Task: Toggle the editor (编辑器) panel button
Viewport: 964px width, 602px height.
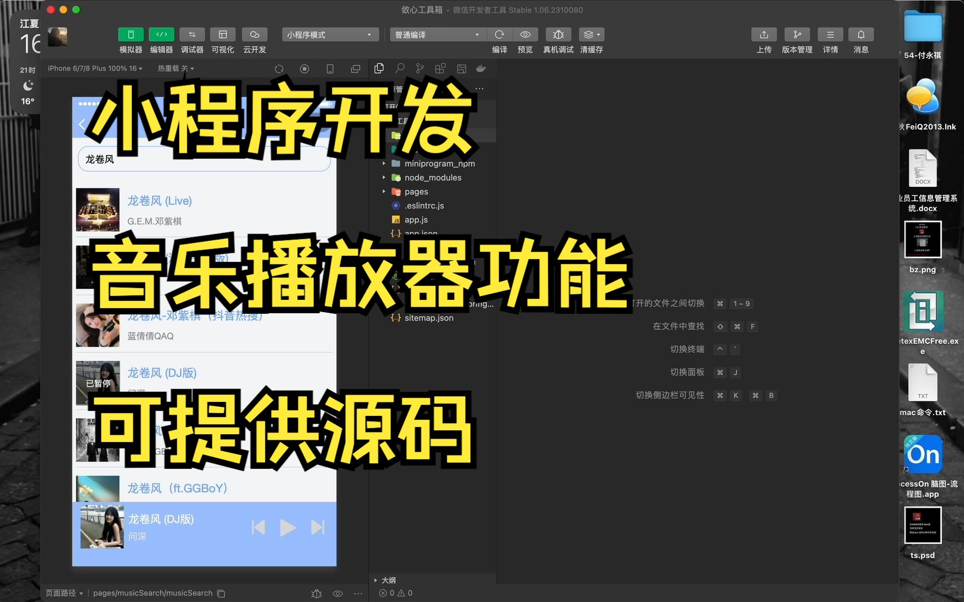Action: click(x=161, y=35)
